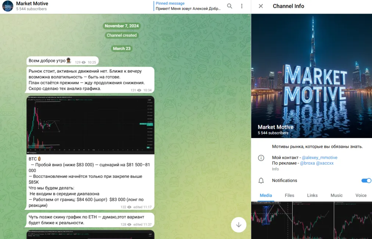Open the first media thumbnail with blue box

click(272, 220)
